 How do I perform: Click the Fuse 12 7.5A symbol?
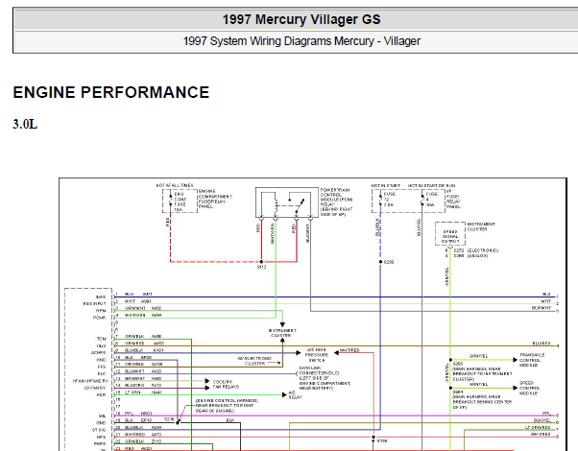pyautogui.click(x=387, y=200)
